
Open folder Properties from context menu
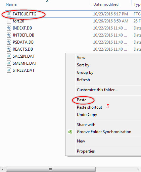click(x=86, y=151)
